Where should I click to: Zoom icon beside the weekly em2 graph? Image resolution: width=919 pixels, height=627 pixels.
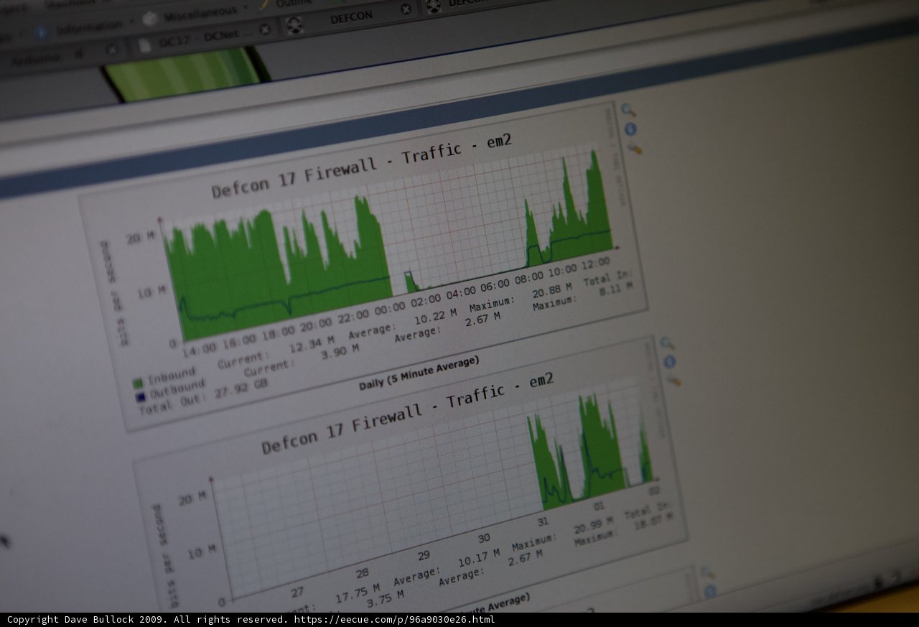[x=667, y=343]
